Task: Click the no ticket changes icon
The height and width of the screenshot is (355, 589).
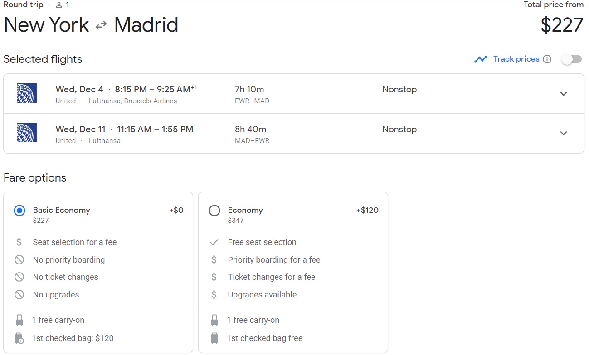Action: (19, 277)
